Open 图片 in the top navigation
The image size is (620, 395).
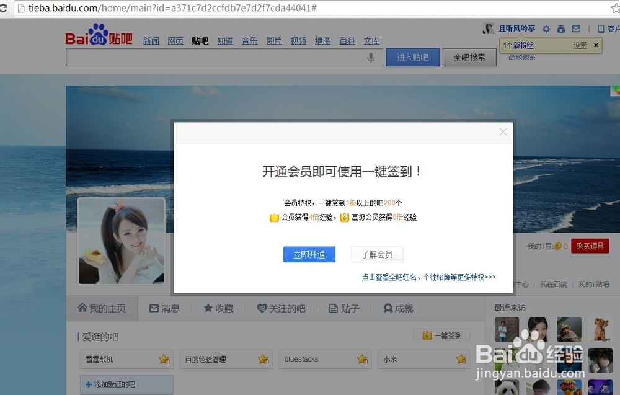[x=274, y=41]
